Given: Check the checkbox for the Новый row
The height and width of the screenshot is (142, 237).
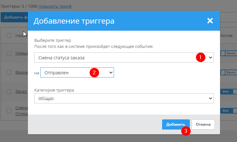Looking at the screenshot, I should pyautogui.click(x=9, y=53).
